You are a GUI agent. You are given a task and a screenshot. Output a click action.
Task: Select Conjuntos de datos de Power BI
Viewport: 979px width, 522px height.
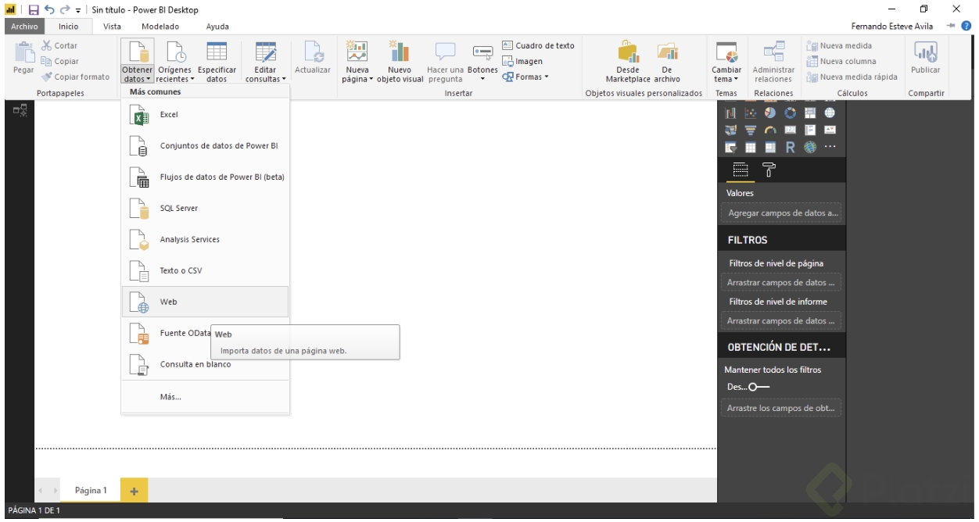coord(205,146)
